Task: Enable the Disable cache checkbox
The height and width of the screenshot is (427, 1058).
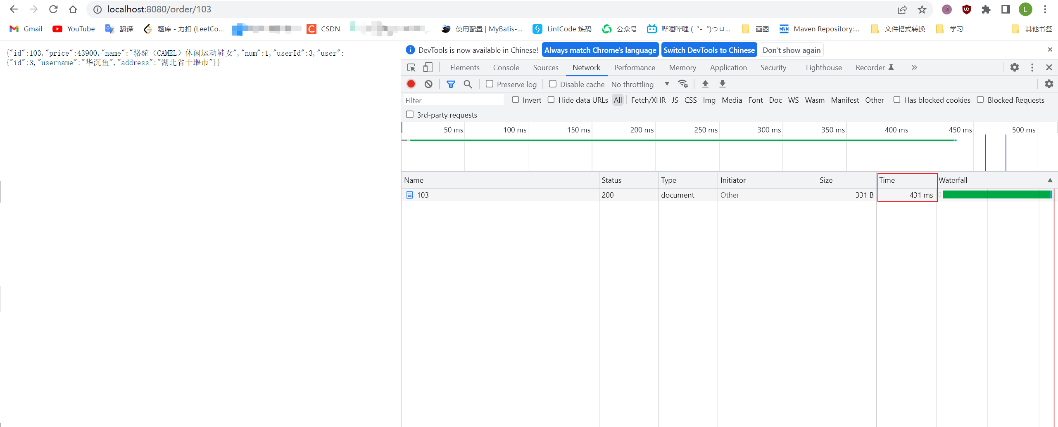Action: pos(553,84)
